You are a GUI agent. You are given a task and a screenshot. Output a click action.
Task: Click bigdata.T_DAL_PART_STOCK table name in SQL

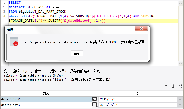[42, 12]
